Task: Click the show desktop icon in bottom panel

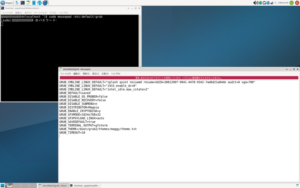Action: tap(3, 185)
